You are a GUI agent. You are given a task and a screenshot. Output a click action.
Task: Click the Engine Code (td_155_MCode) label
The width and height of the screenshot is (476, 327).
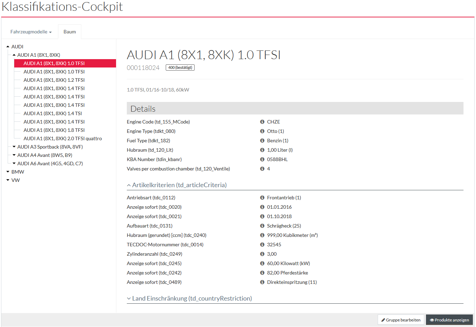pos(158,122)
